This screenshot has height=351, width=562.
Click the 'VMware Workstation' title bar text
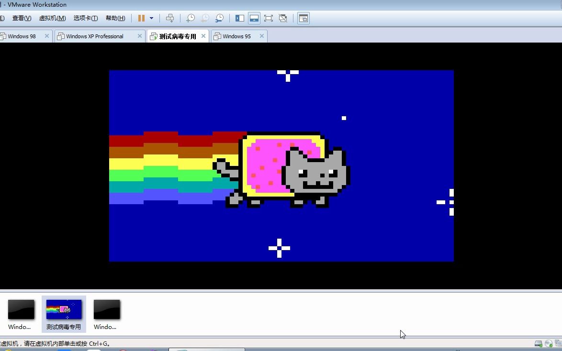click(37, 5)
